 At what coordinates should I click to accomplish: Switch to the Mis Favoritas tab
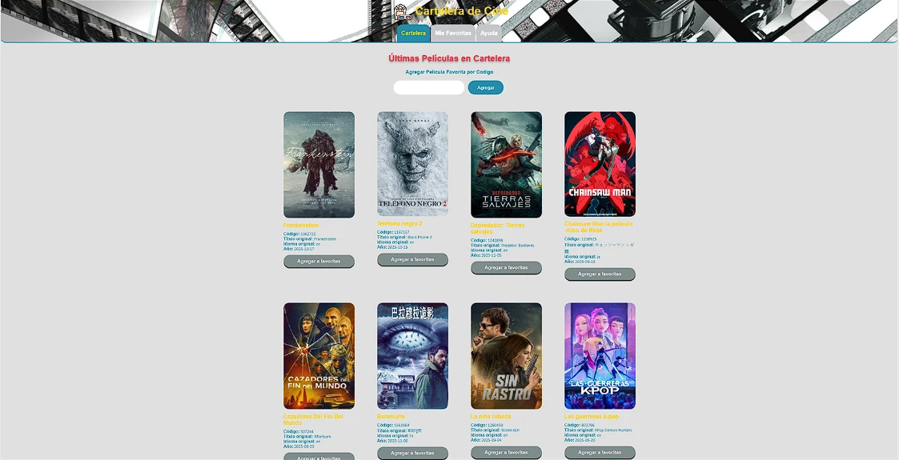[x=453, y=34]
